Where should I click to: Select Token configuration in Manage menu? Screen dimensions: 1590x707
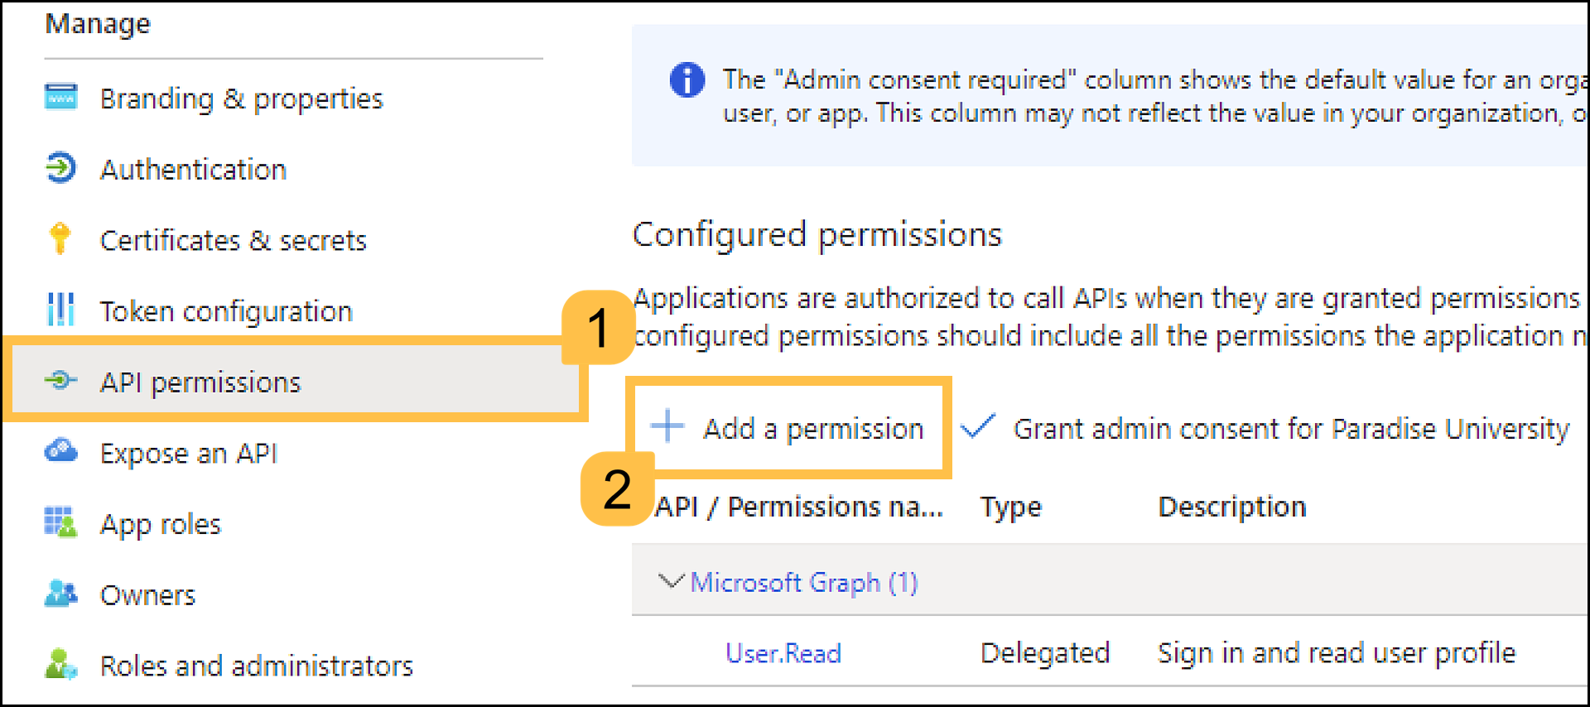[226, 312]
